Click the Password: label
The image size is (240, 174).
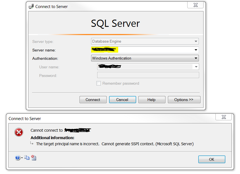click(48, 76)
